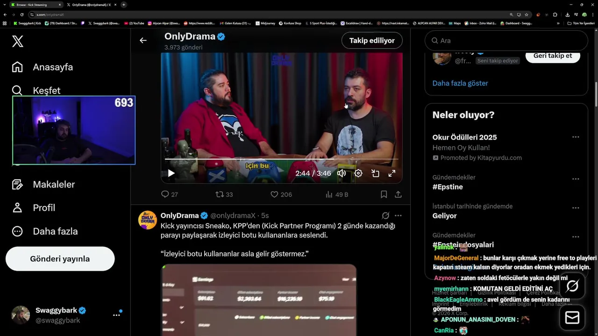This screenshot has width=598, height=336.
Task: Open OnlyDrama avatar on second post
Action: pos(147,220)
